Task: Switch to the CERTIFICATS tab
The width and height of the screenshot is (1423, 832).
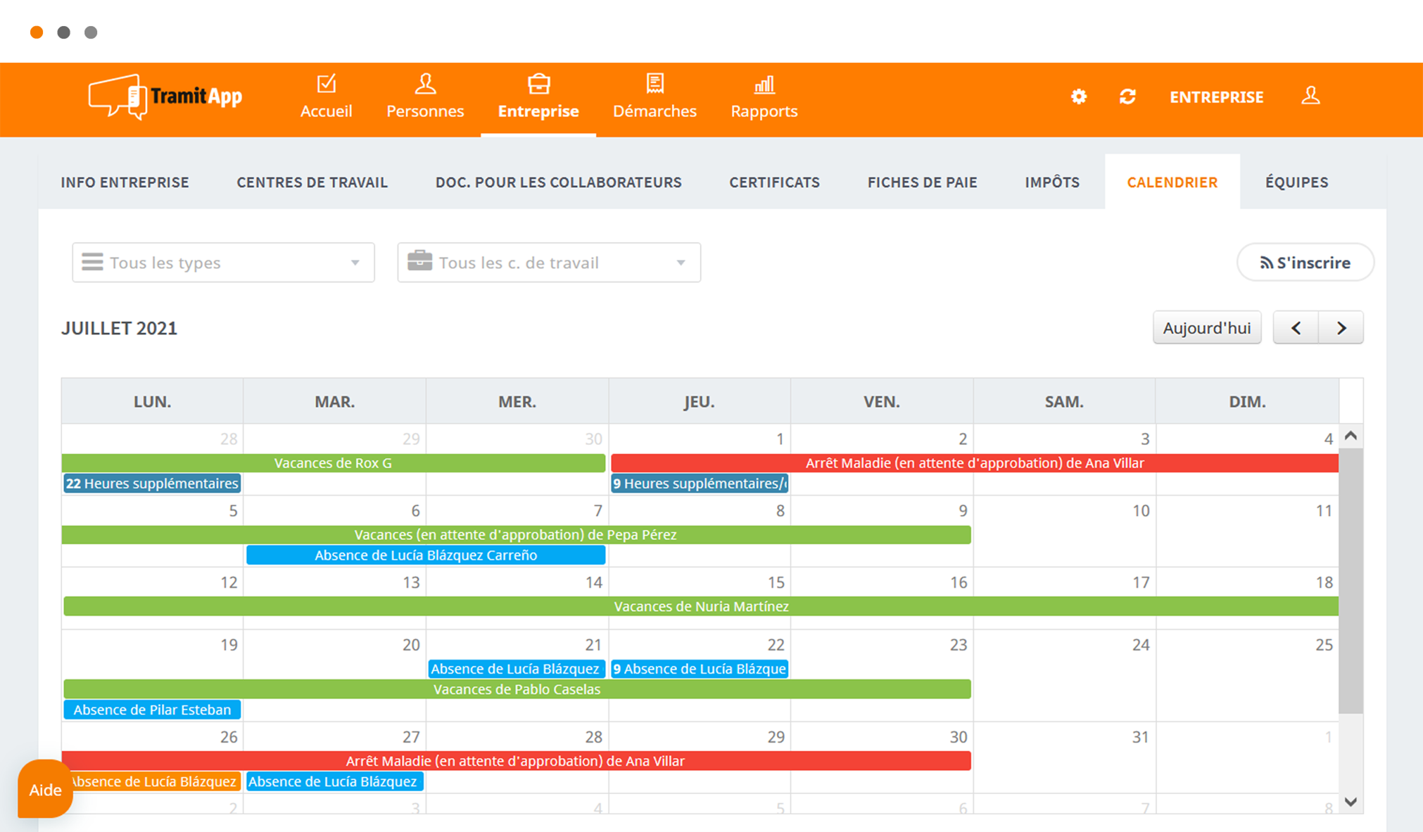Action: click(x=774, y=182)
